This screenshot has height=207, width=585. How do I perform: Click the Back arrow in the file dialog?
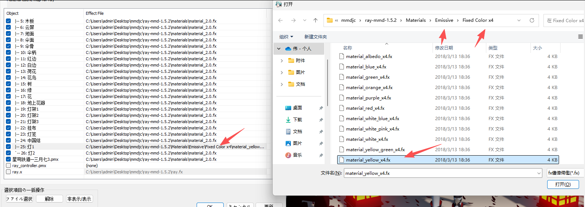click(x=280, y=20)
